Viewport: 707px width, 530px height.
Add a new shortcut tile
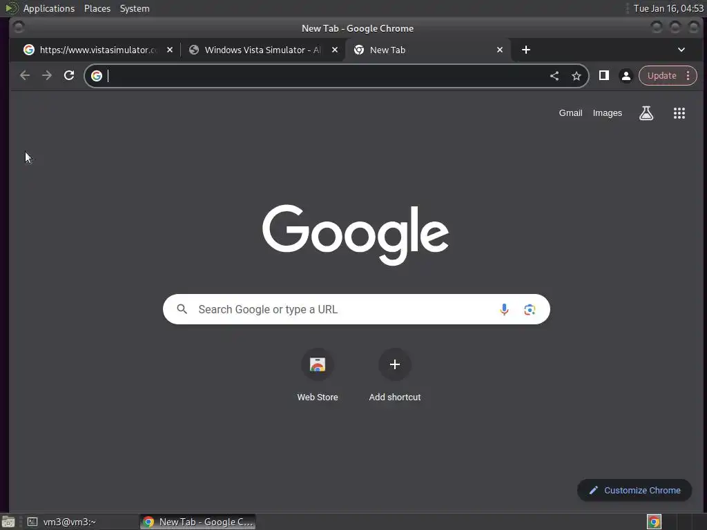pos(394,375)
